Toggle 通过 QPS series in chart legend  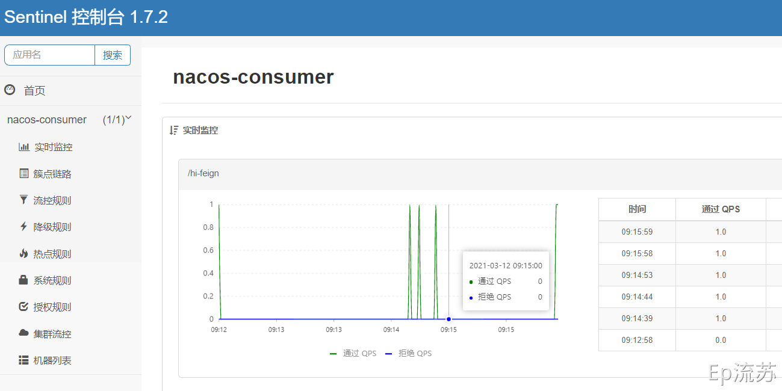(x=353, y=353)
